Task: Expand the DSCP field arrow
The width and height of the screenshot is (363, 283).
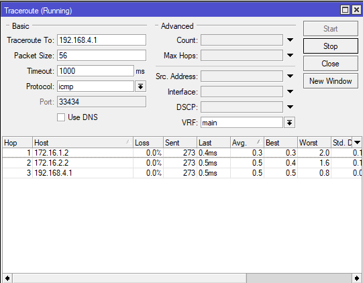Action: (290, 107)
